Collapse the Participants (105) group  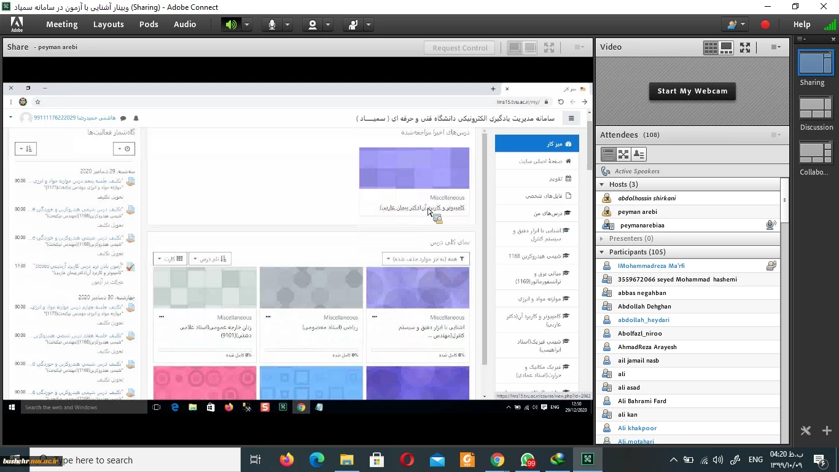[602, 252]
